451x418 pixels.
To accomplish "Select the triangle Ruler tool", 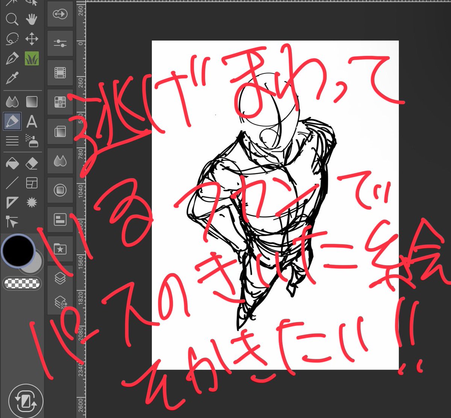I will 12,203.
